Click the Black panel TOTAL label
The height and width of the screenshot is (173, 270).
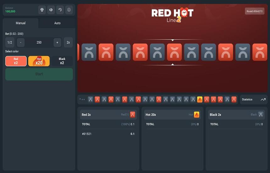point(214,124)
